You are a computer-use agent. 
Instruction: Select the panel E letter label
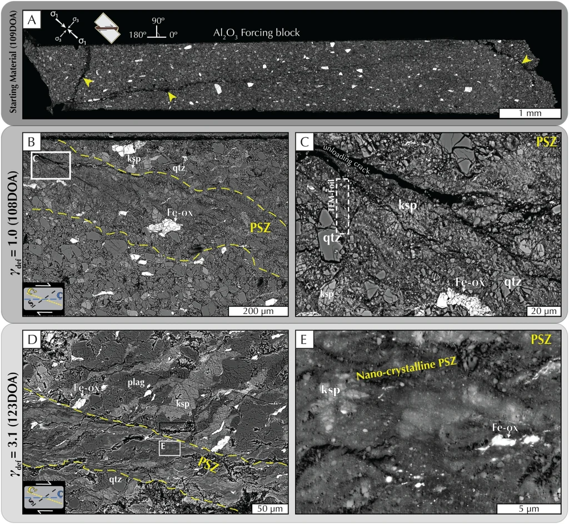click(305, 340)
